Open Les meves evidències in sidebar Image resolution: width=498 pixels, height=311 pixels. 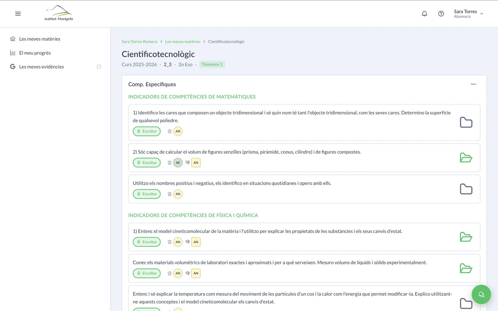click(x=41, y=67)
